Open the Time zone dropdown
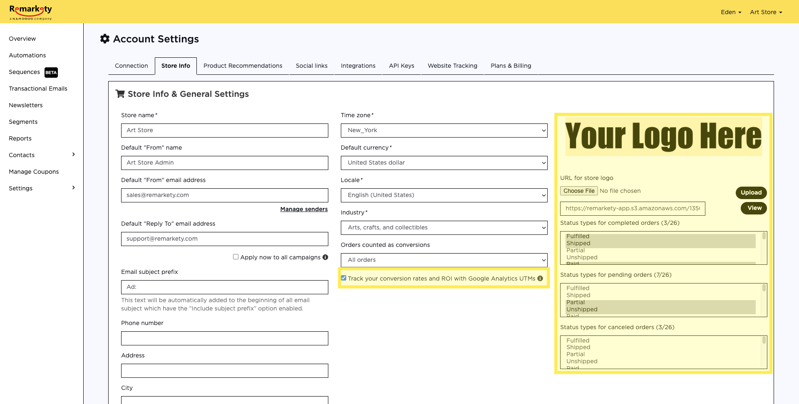The image size is (799, 404). tap(444, 131)
